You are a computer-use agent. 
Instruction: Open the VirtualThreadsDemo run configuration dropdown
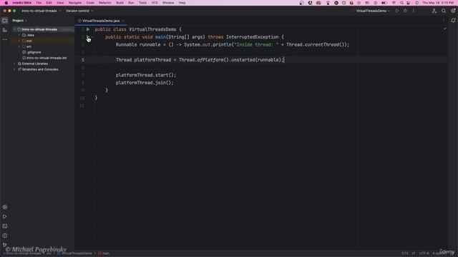(373, 11)
